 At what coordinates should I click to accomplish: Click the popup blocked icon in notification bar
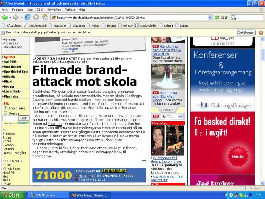pos(3,33)
